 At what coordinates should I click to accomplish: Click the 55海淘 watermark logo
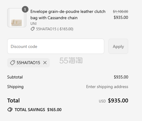[71, 60]
